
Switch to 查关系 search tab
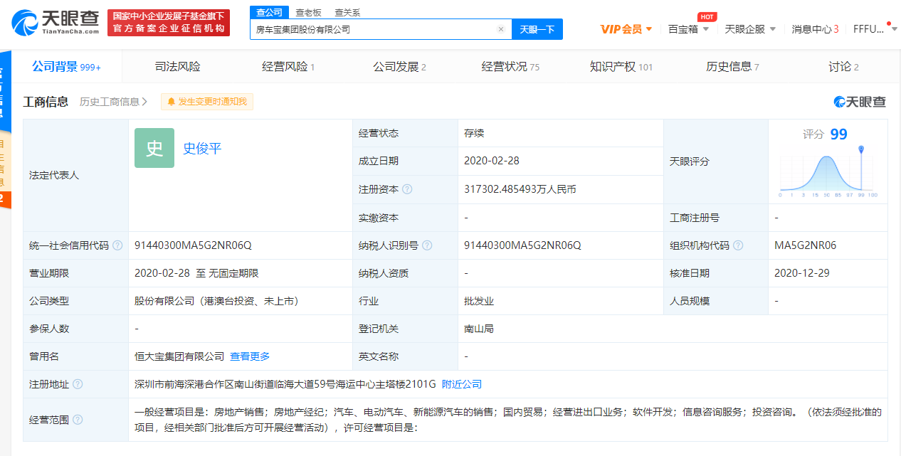pos(347,12)
